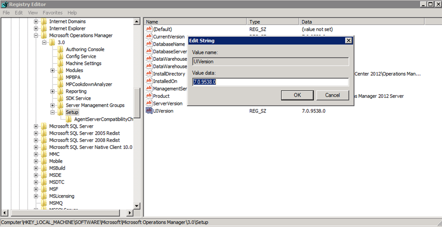Open the Help menu
The image size is (442, 227).
click(72, 13)
